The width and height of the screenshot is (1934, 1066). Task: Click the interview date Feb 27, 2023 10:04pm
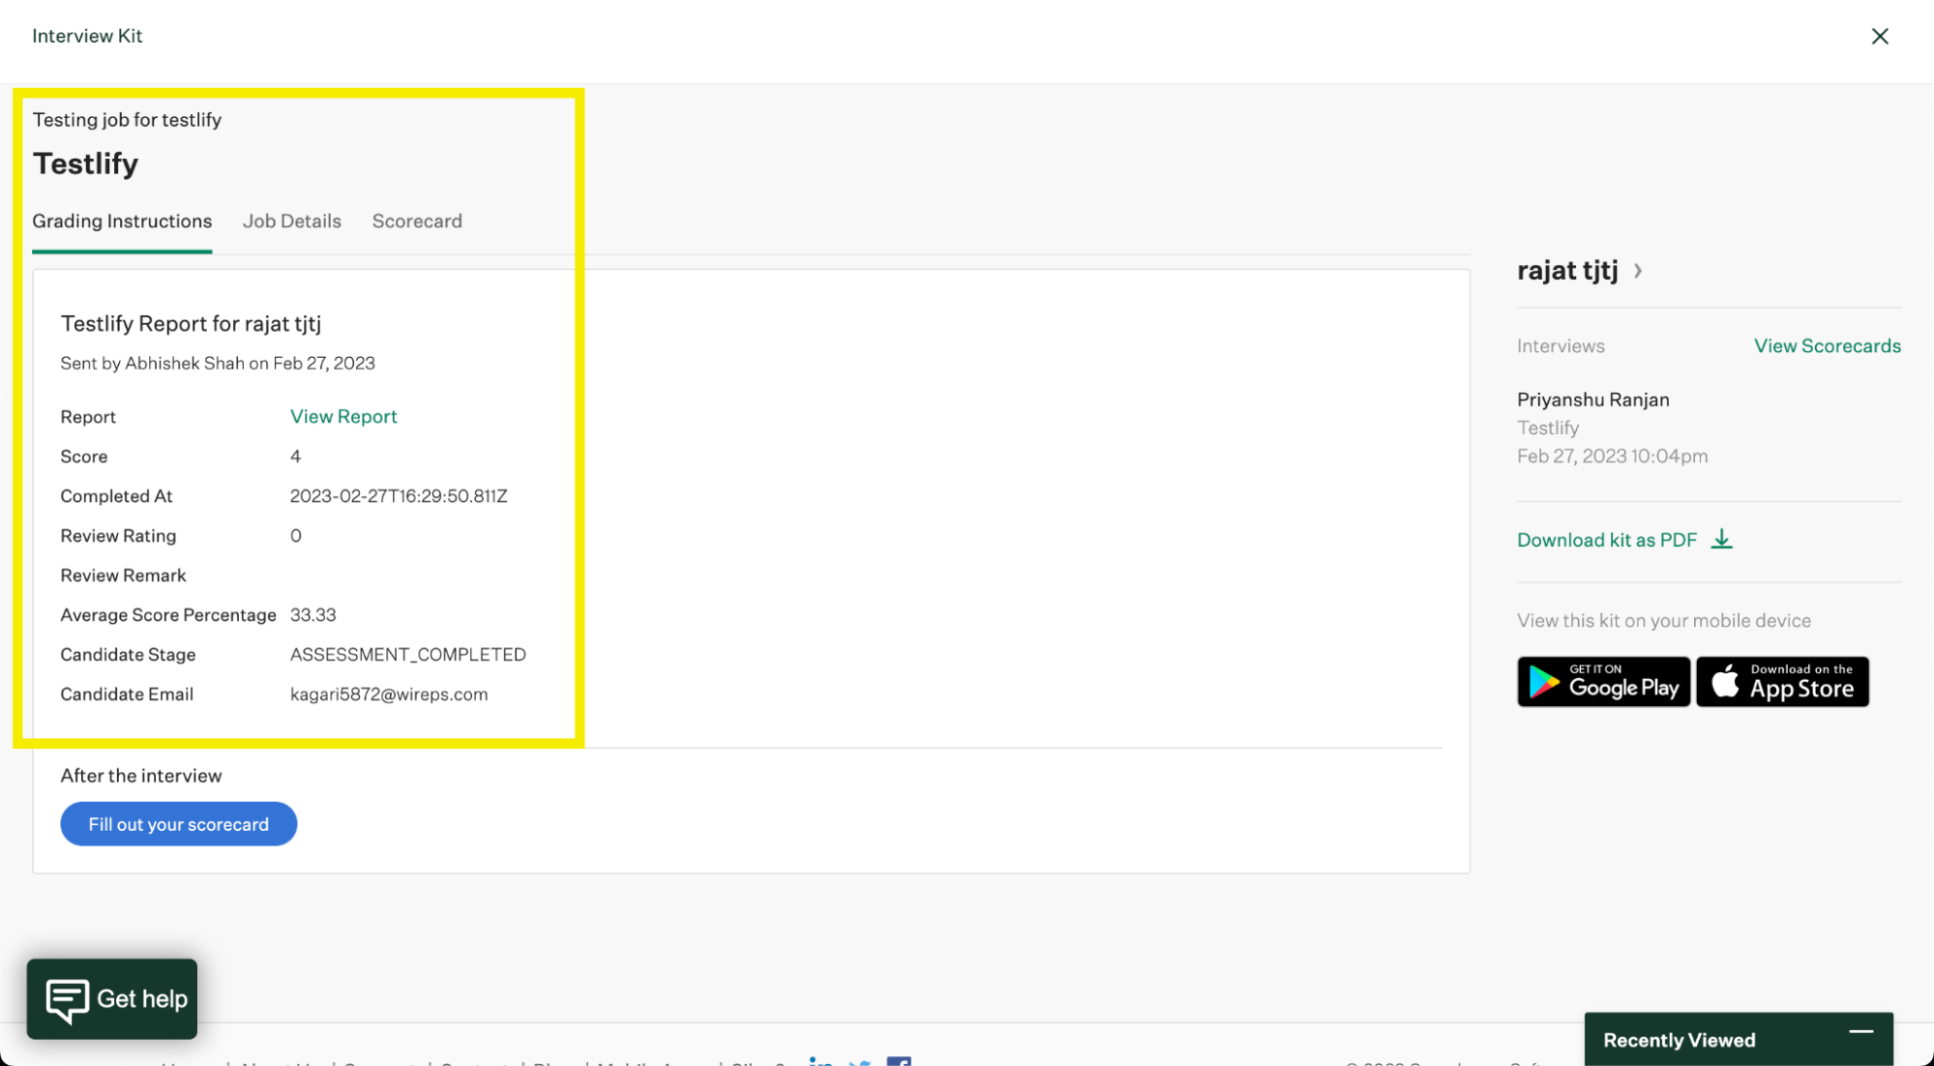click(x=1612, y=456)
